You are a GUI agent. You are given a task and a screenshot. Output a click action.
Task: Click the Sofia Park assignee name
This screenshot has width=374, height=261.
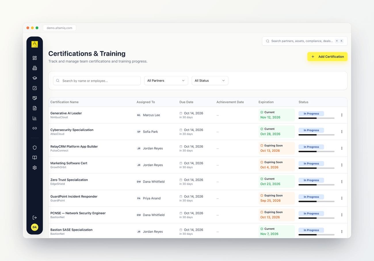(150, 132)
